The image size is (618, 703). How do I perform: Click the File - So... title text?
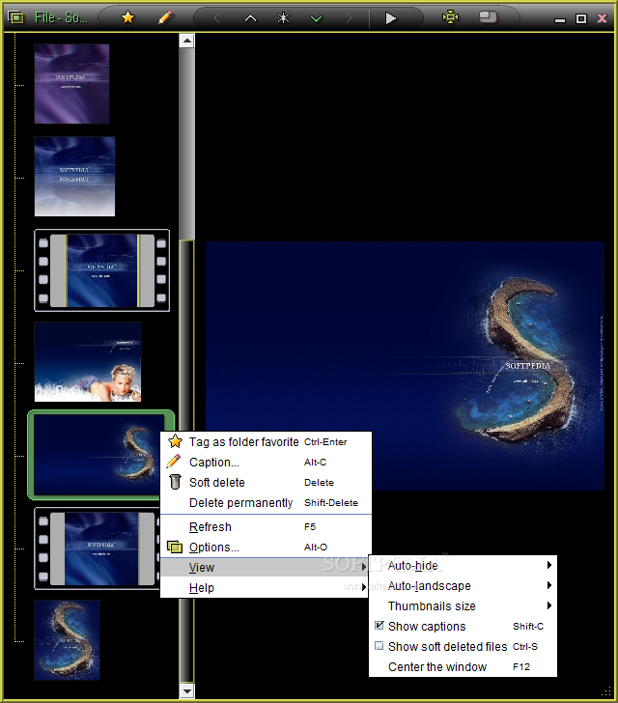61,17
